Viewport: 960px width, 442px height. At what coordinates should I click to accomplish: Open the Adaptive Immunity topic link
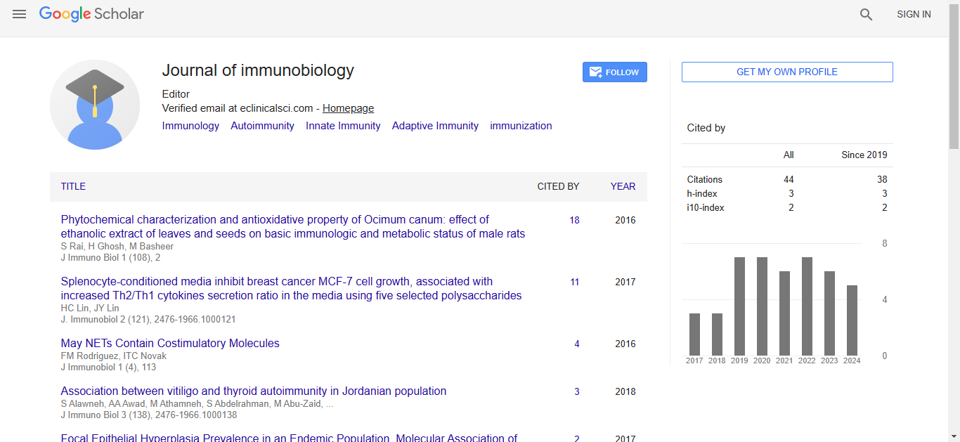435,126
